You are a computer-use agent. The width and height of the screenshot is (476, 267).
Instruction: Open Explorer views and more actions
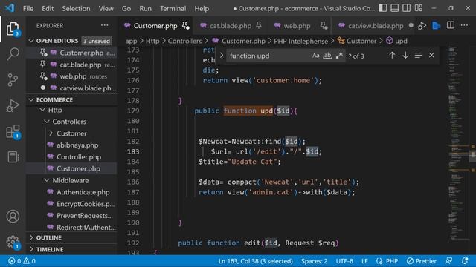(x=104, y=25)
